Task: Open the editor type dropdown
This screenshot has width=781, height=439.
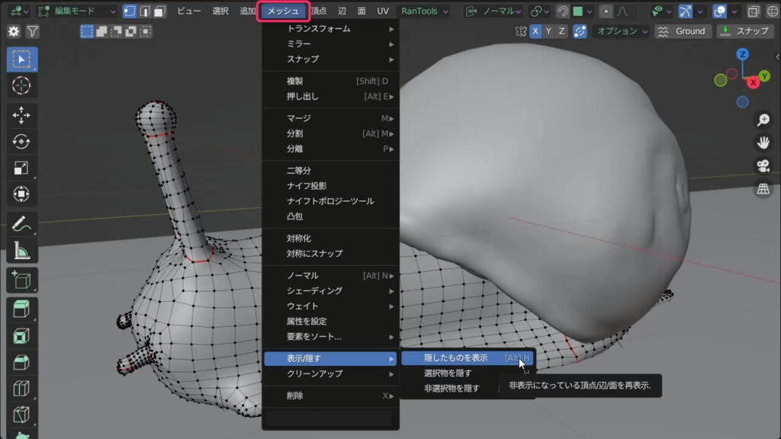Action: (x=19, y=11)
